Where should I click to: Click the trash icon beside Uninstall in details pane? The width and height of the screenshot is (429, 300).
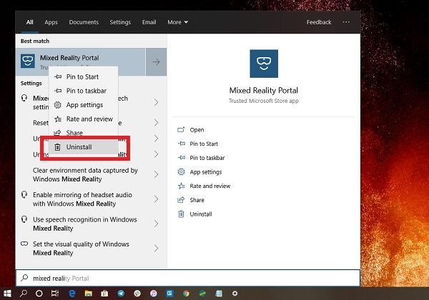pos(181,214)
